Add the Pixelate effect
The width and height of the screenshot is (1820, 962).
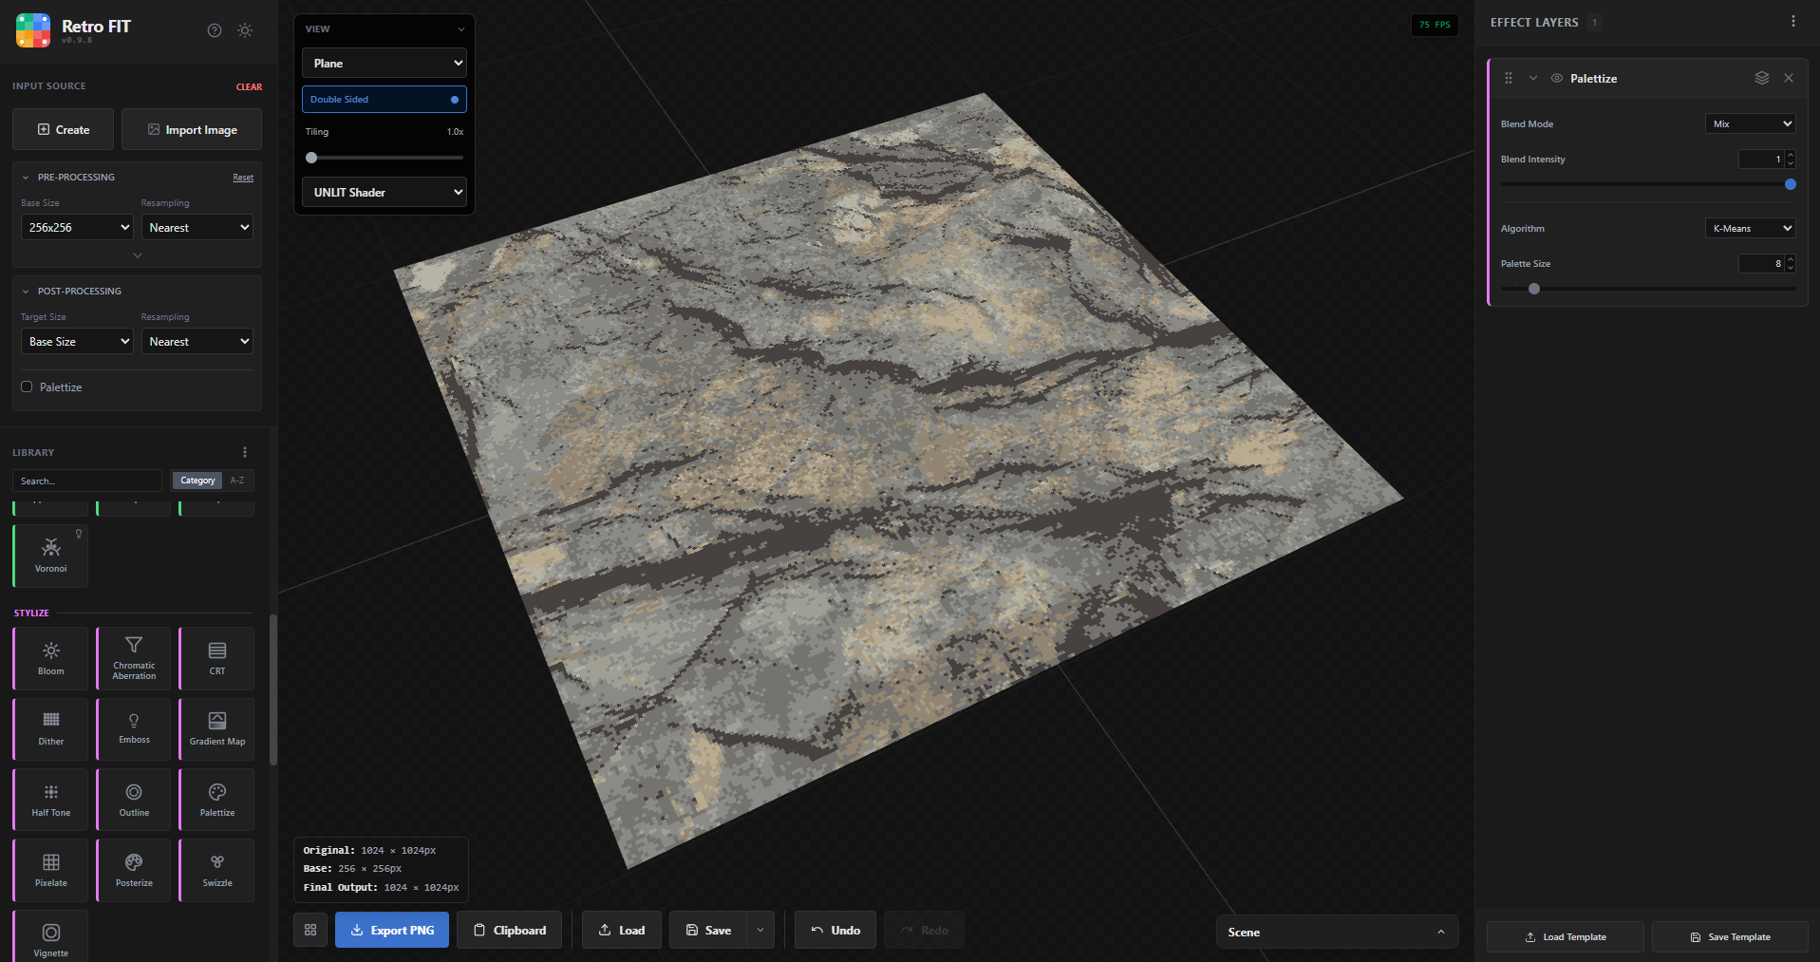[51, 870]
